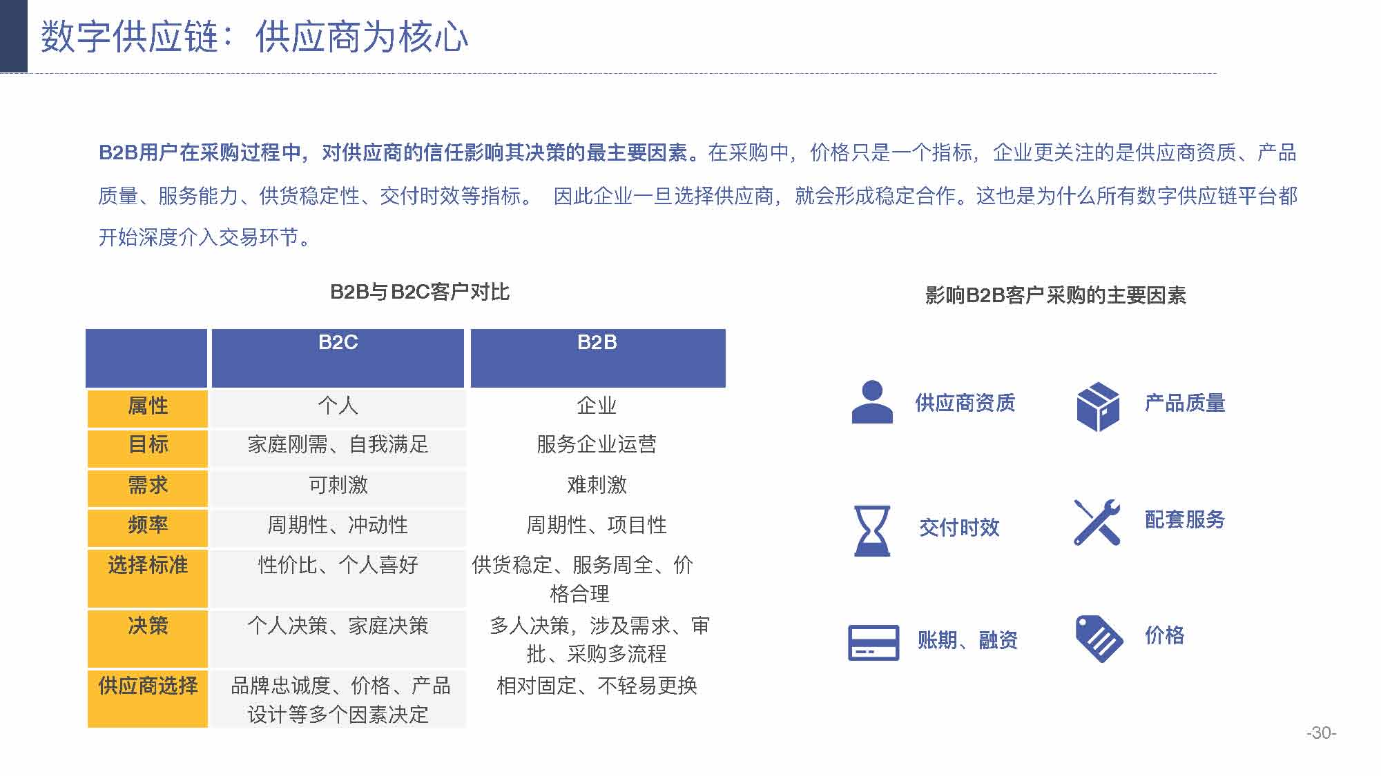Select the 相对固定、不轻易更换 cell

point(597,699)
